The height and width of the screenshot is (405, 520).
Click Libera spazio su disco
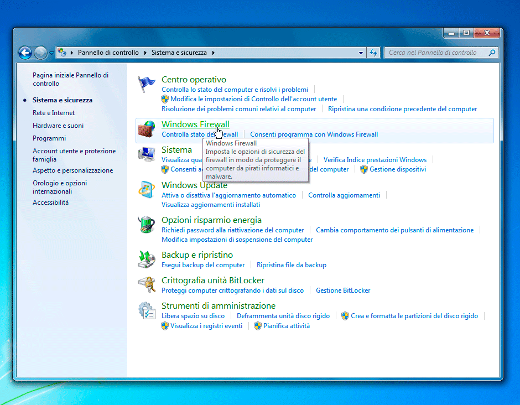[193, 316]
